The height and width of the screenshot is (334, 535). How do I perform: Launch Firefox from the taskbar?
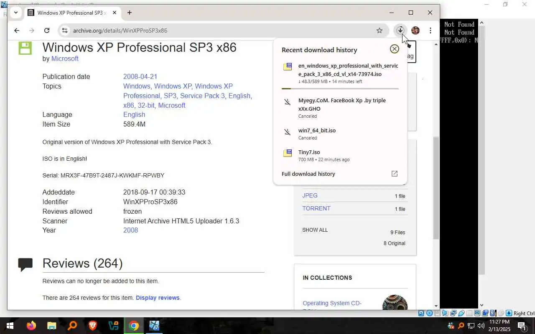click(31, 326)
